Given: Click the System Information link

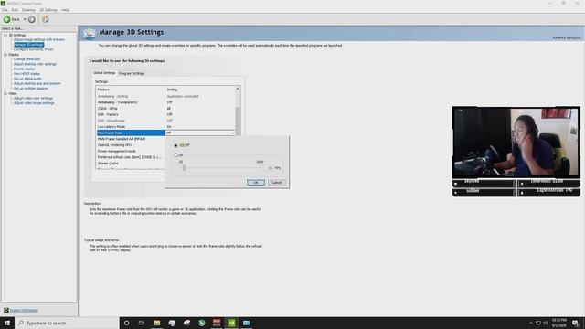Looking at the screenshot, I should 24,311.
